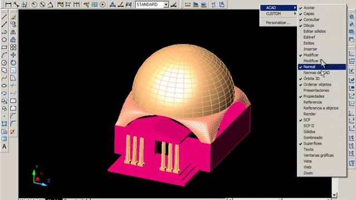This screenshot has height=200, width=356.
Task: Select the Radius Dimension tool
Action: click(34, 4)
